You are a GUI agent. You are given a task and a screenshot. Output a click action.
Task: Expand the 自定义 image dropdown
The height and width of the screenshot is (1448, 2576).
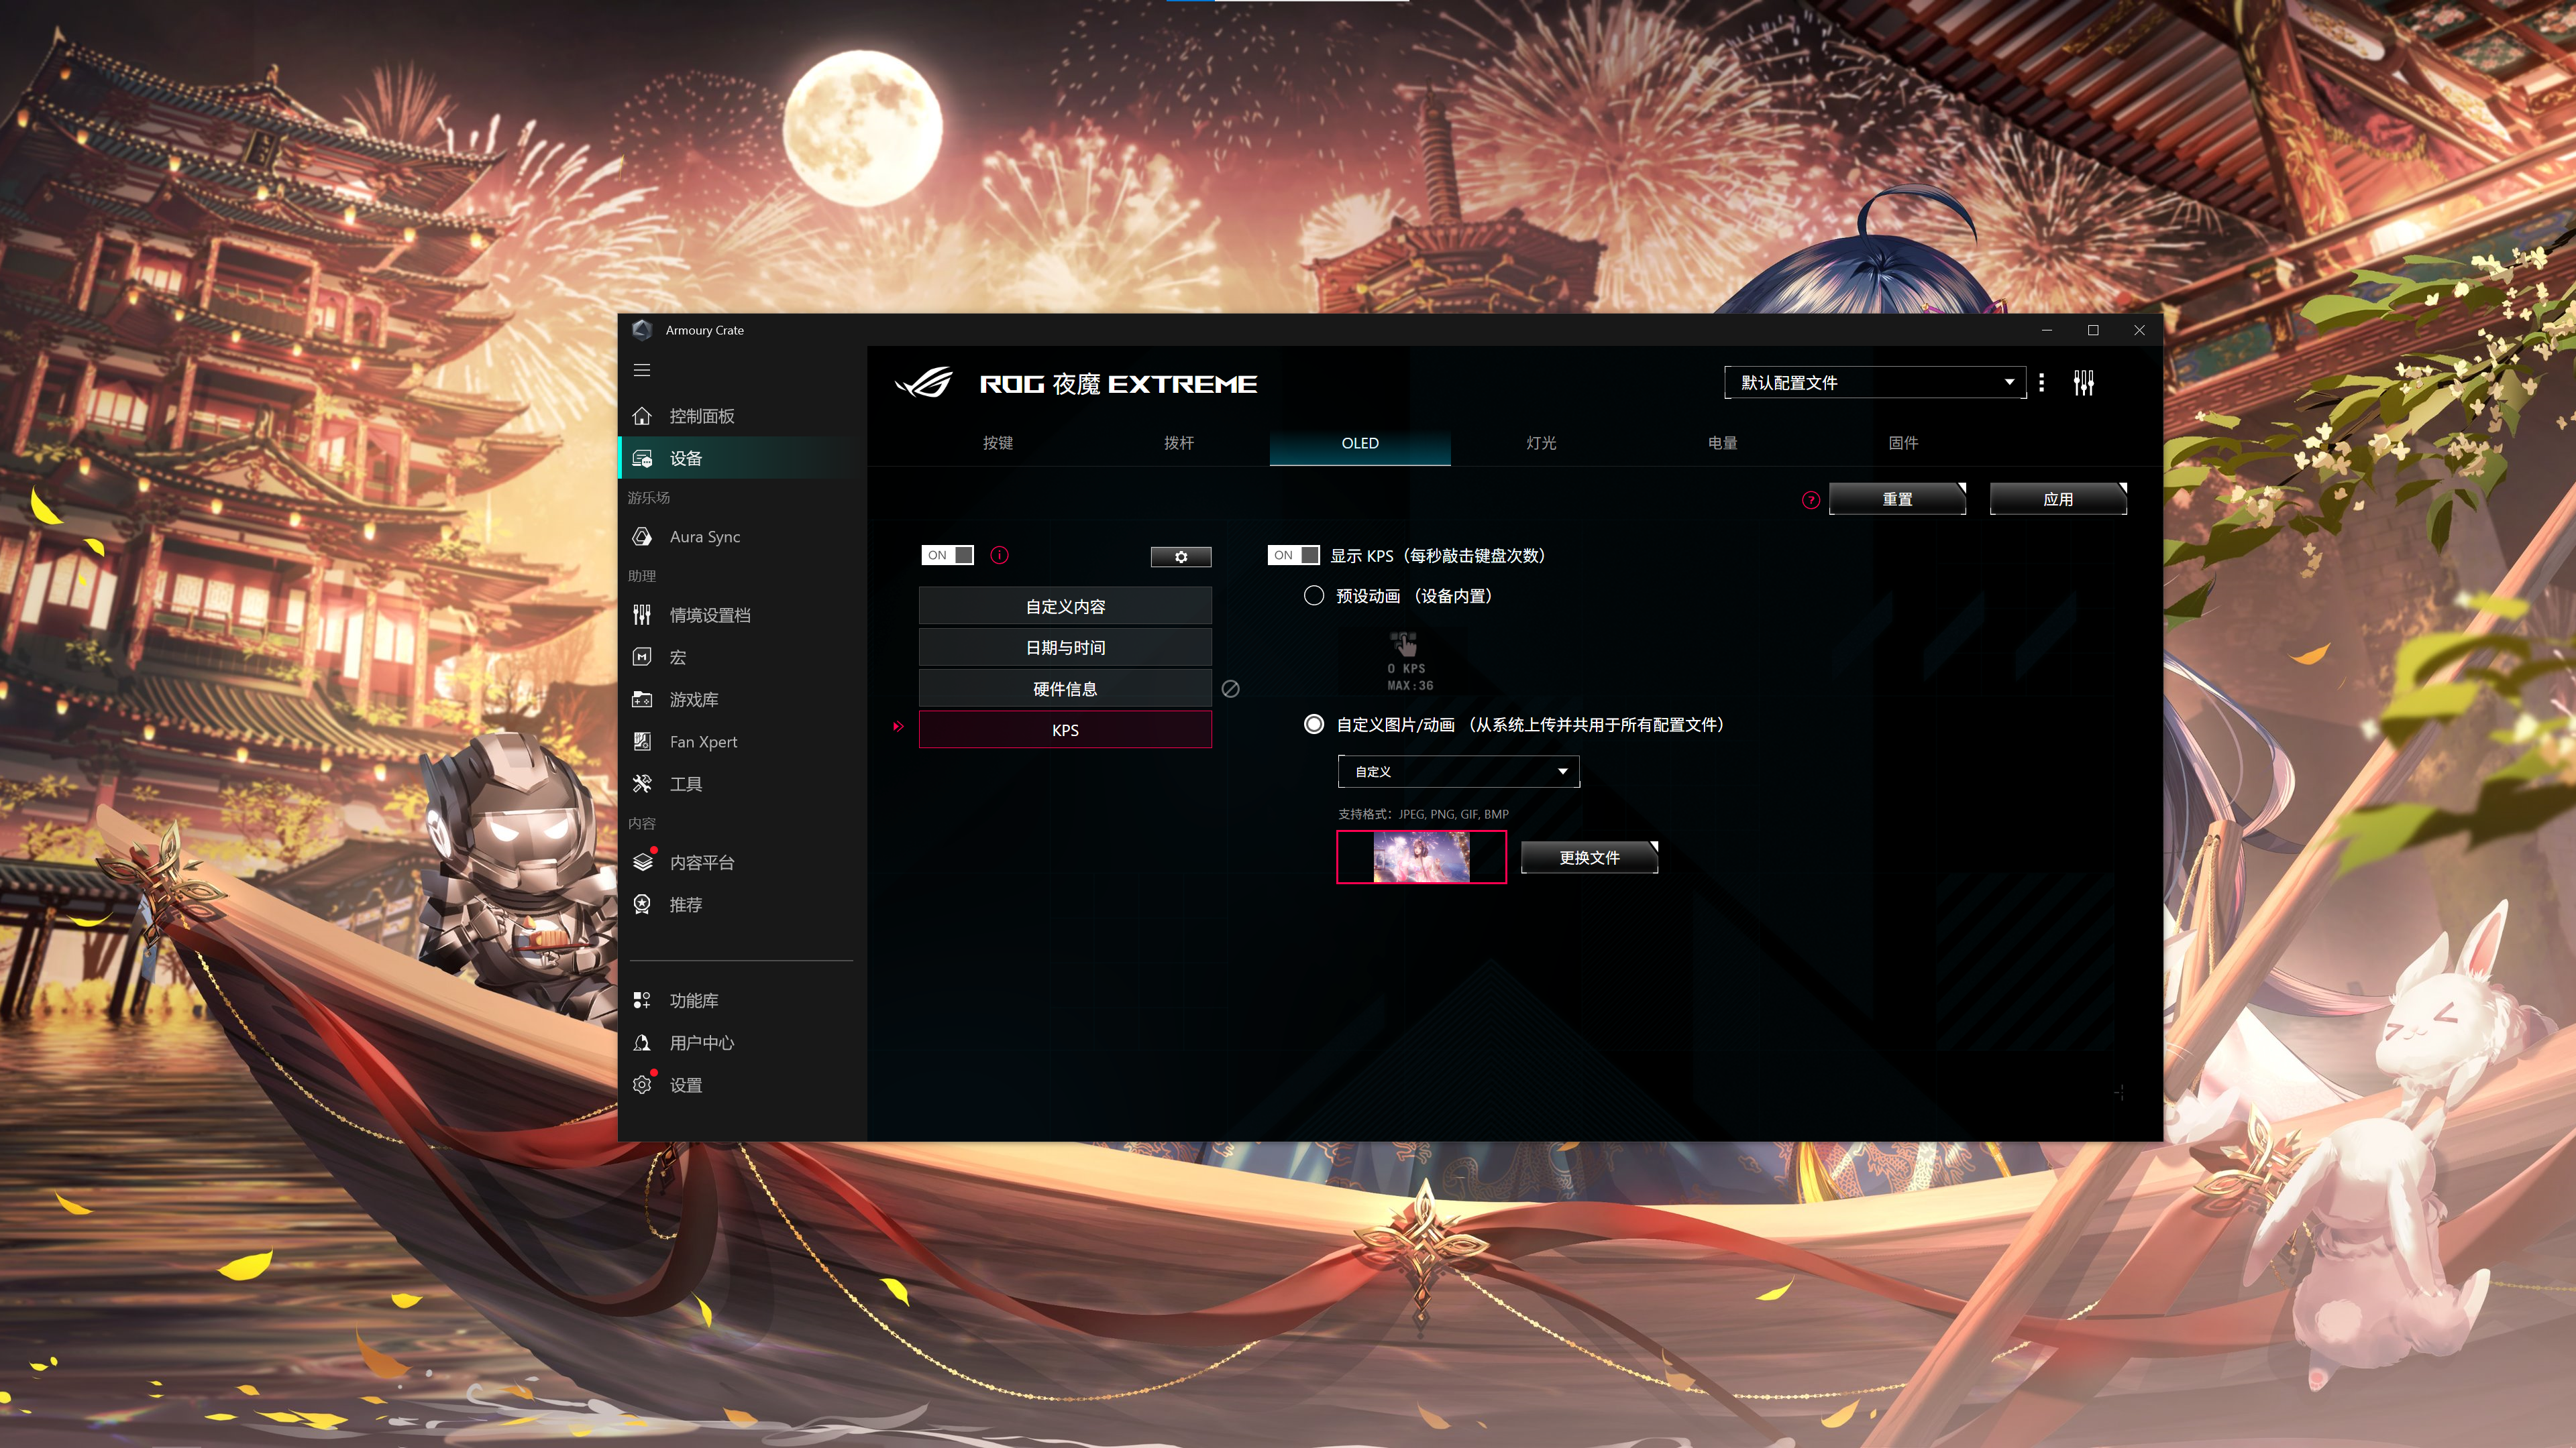[1459, 772]
